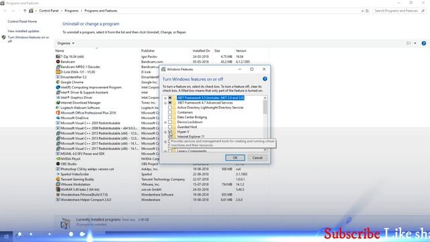This screenshot has width=430, height=242.
Task: Click Control Panel breadcrumb
Action: pyautogui.click(x=49, y=11)
